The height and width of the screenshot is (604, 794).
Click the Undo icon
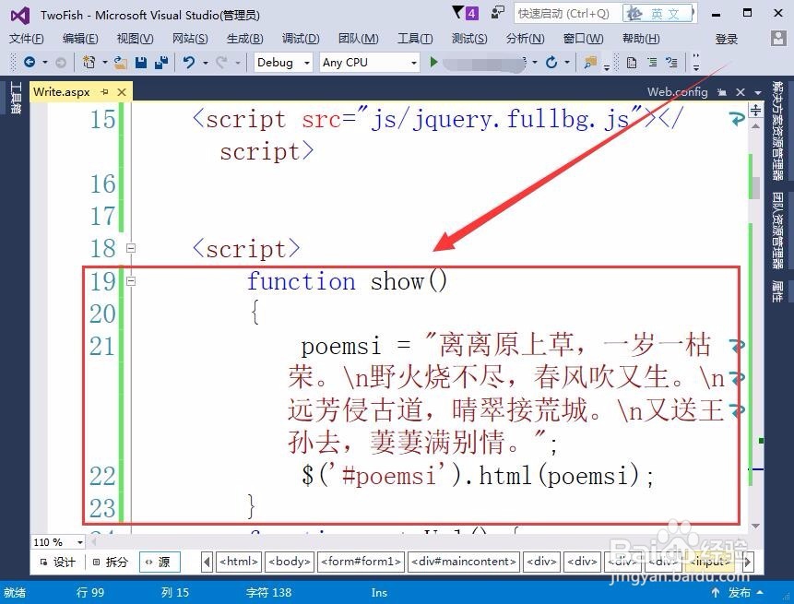tap(189, 63)
